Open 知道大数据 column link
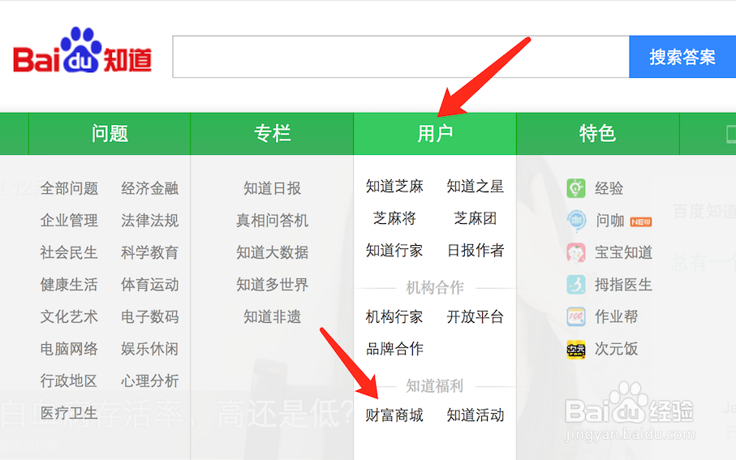The height and width of the screenshot is (460, 736). [x=272, y=252]
